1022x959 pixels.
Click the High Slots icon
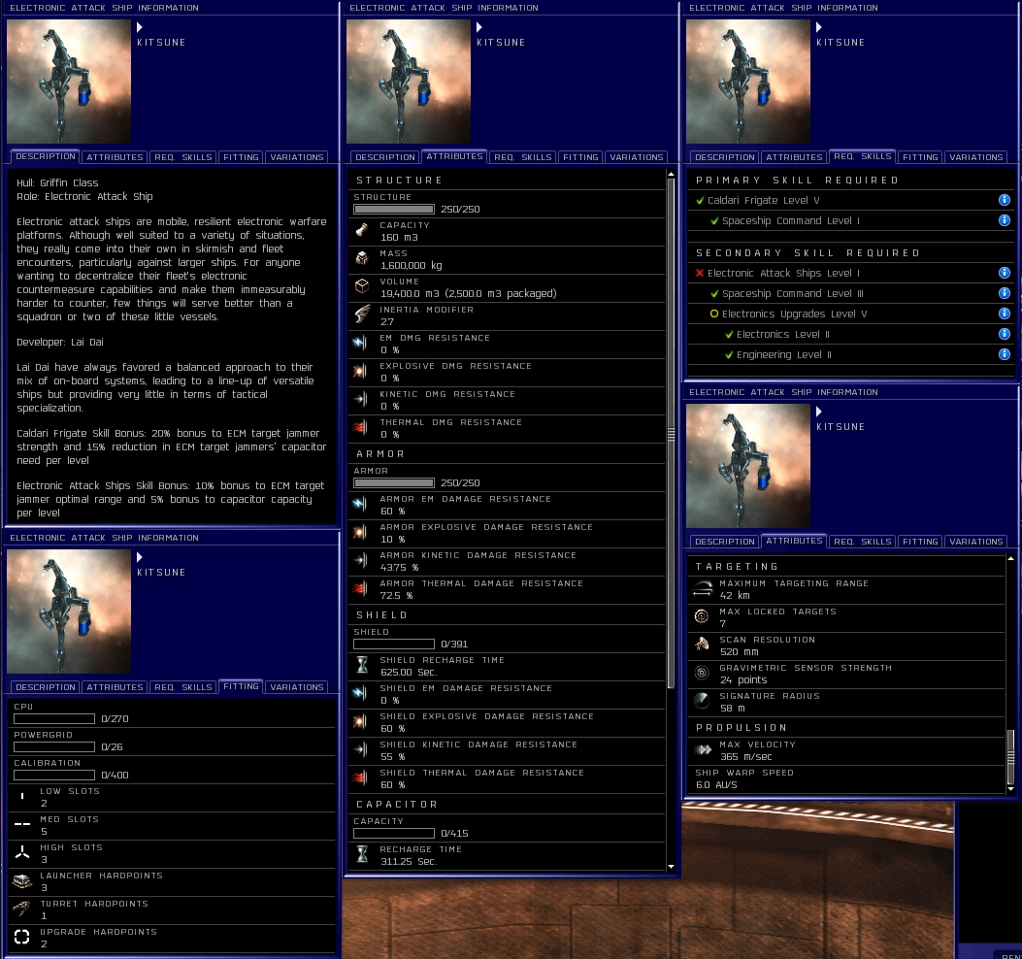tap(22, 853)
